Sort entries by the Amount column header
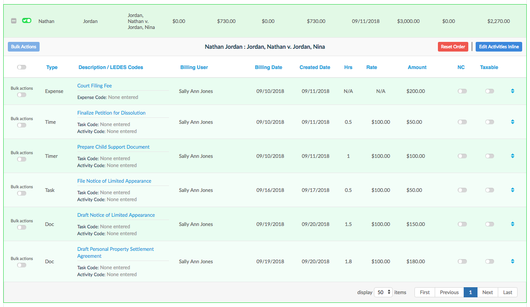This screenshot has width=530, height=307. click(417, 67)
